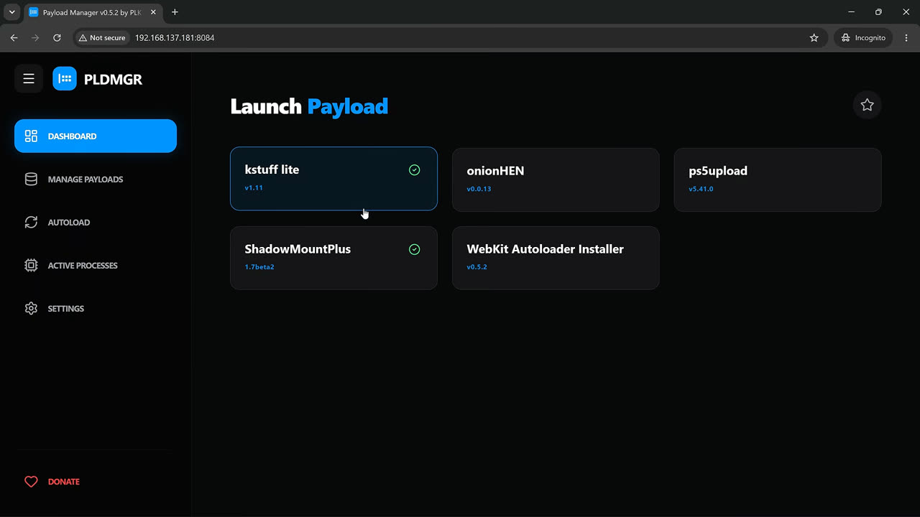Launch the onionHEN payload

click(556, 180)
